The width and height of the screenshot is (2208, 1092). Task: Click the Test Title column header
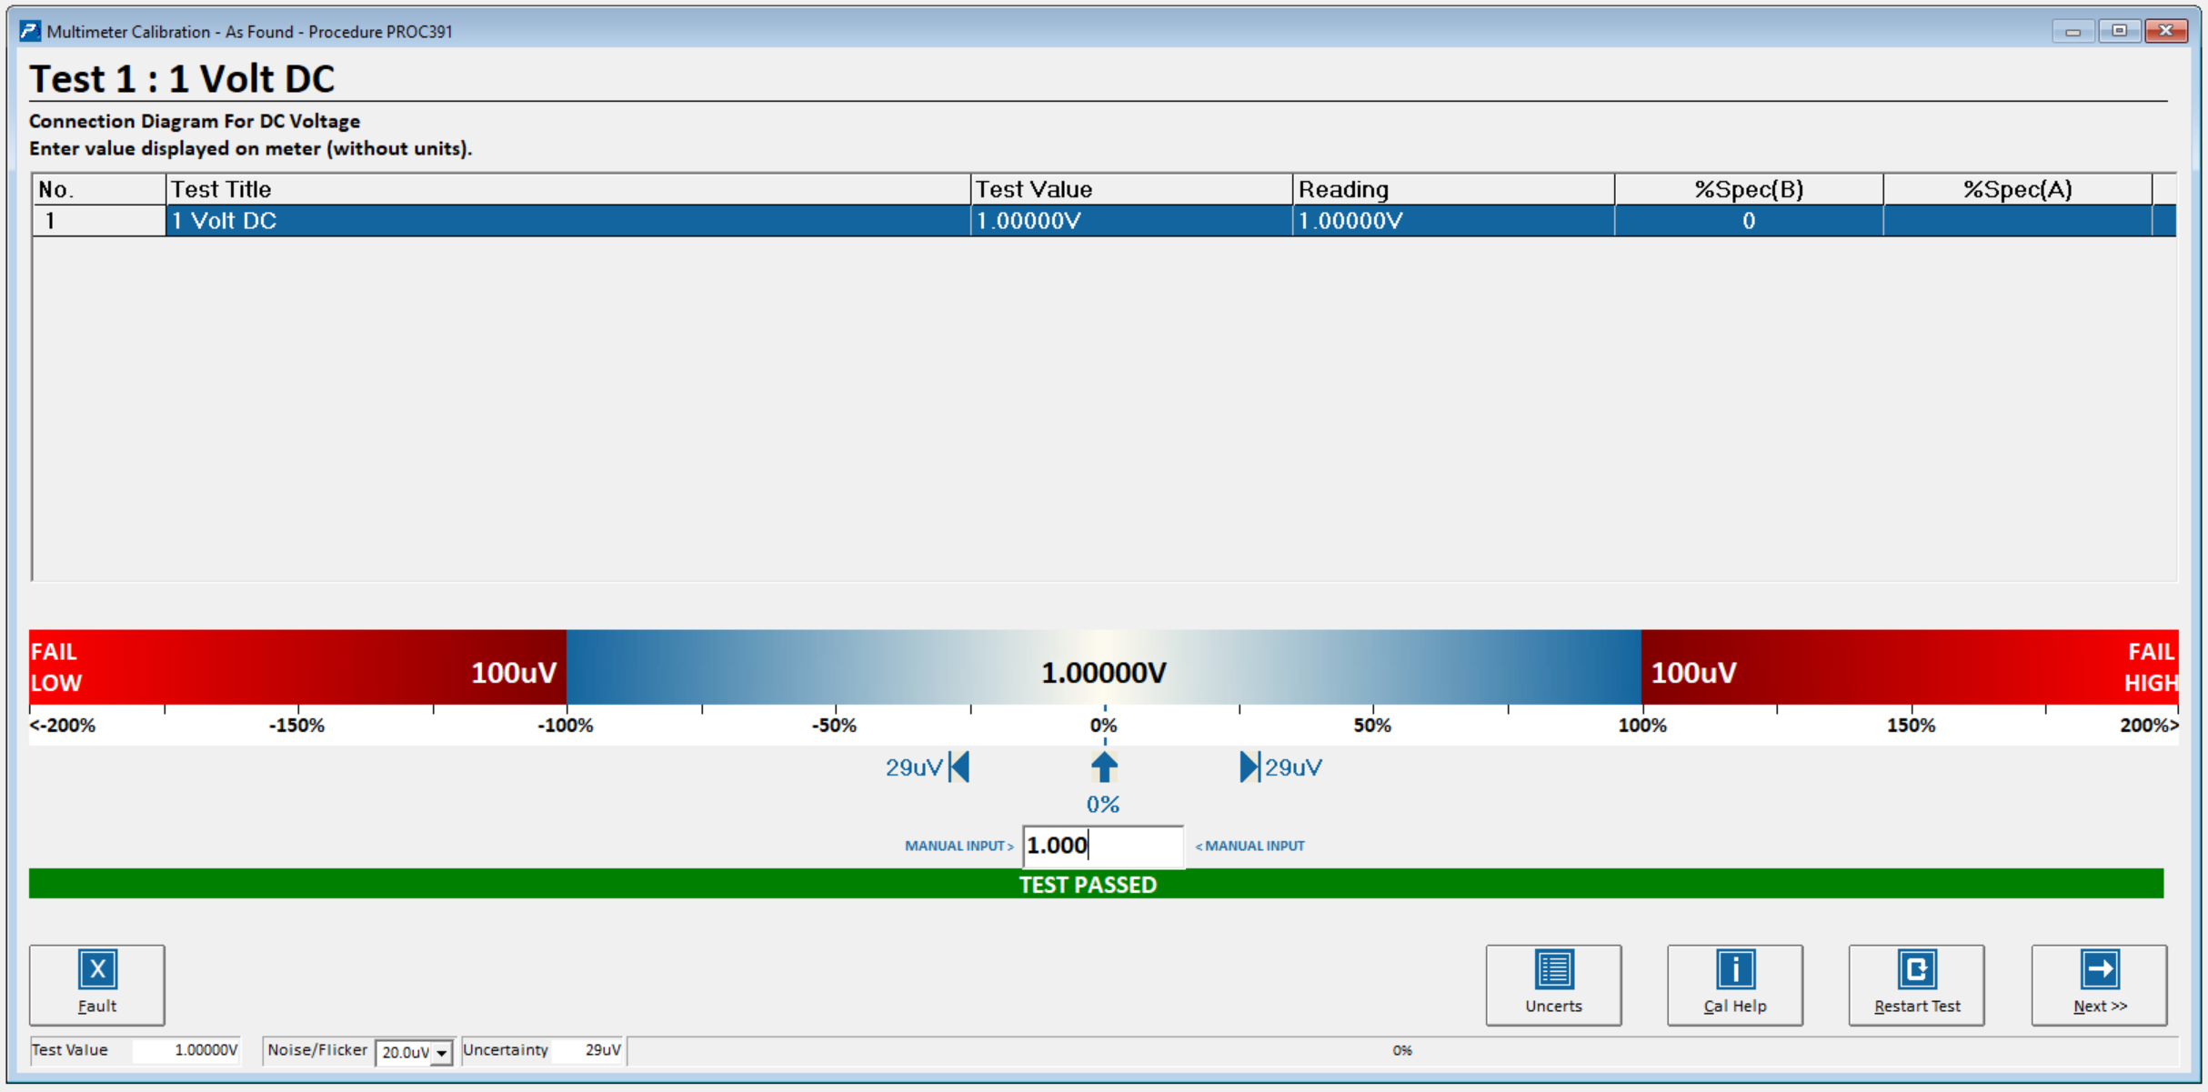[567, 189]
